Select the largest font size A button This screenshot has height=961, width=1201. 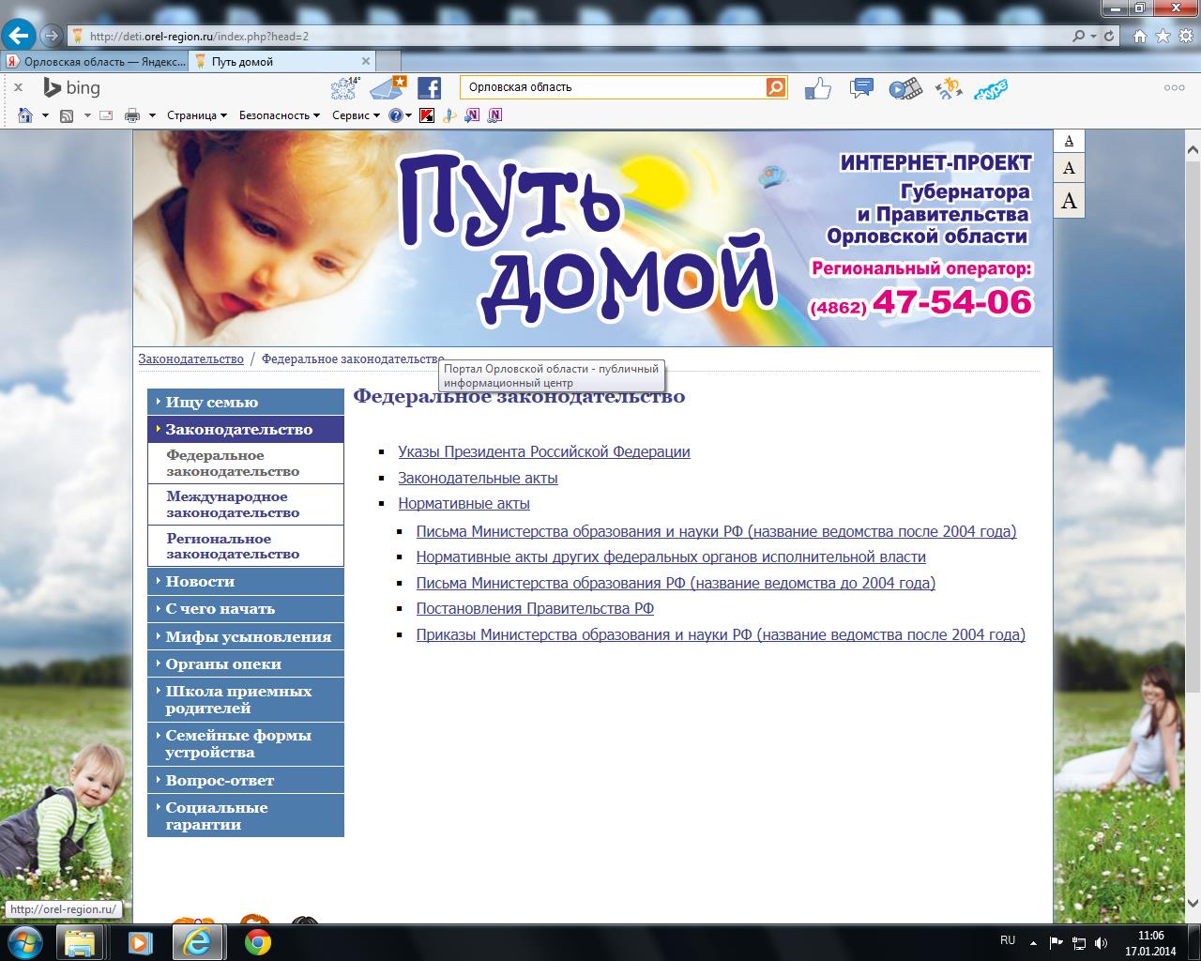tap(1069, 201)
